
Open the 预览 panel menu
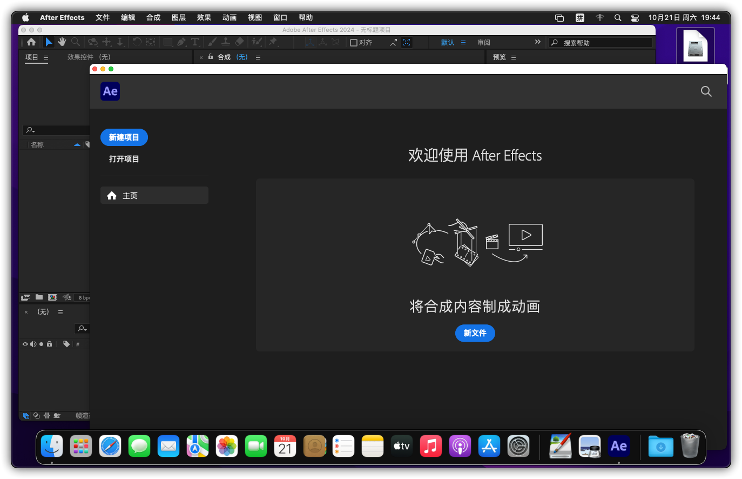pyautogui.click(x=514, y=57)
